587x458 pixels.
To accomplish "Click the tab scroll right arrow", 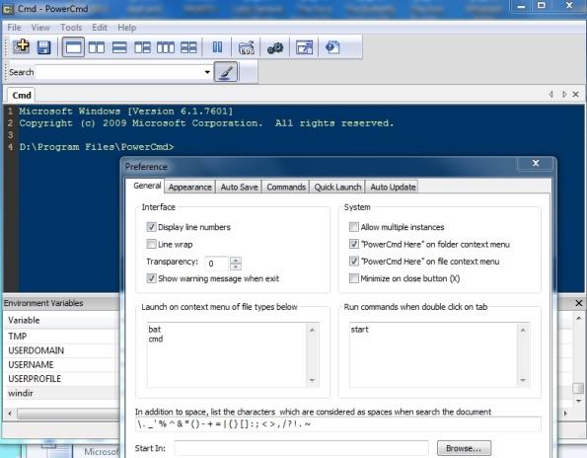I will click(564, 95).
